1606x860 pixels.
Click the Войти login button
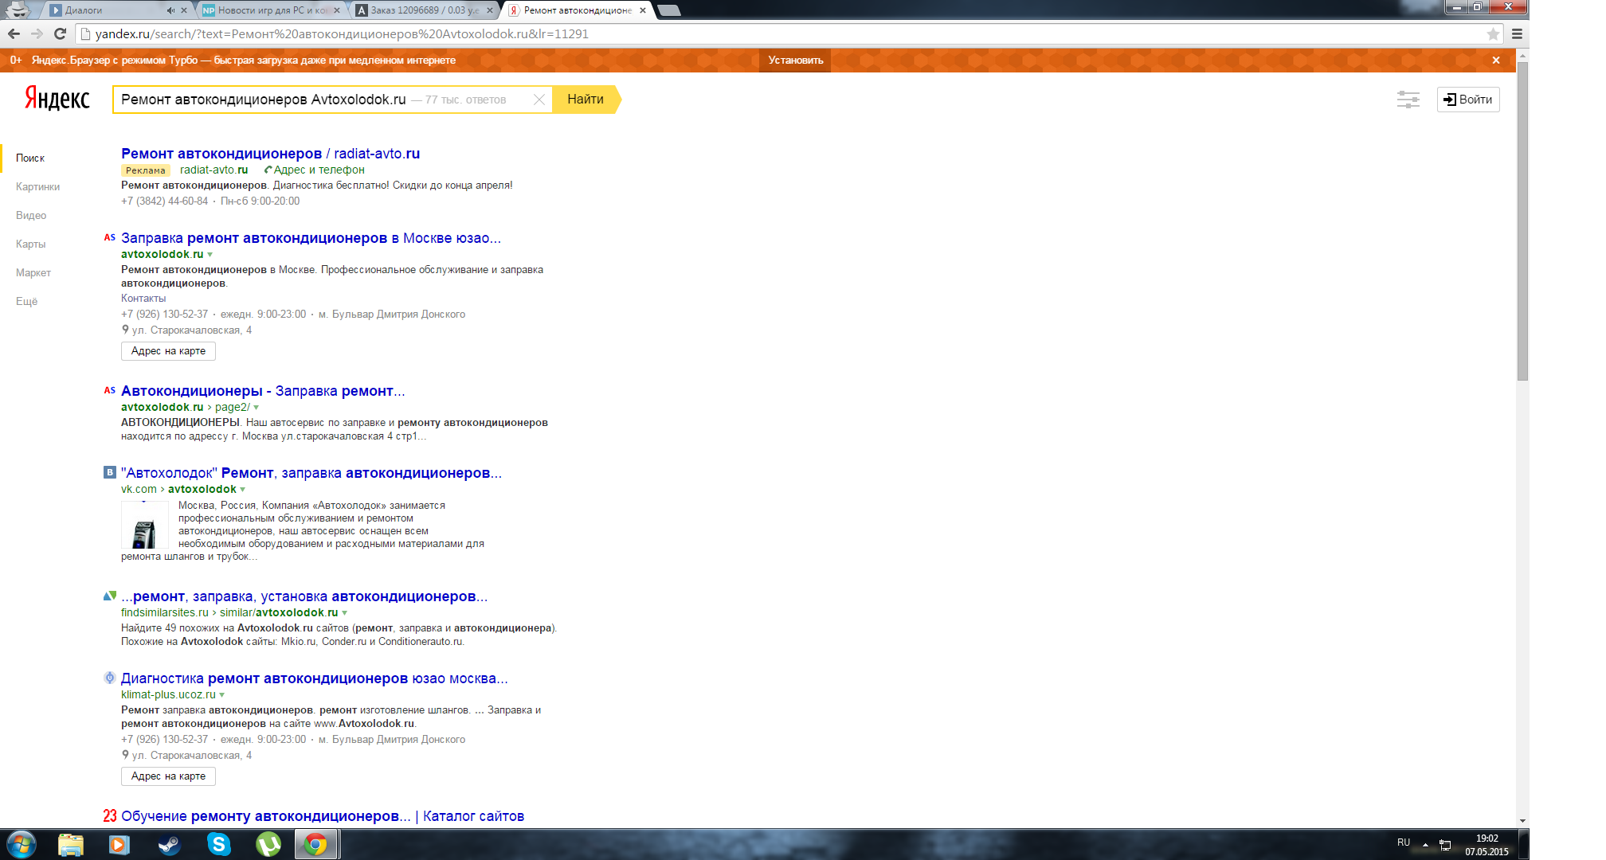[x=1467, y=100]
